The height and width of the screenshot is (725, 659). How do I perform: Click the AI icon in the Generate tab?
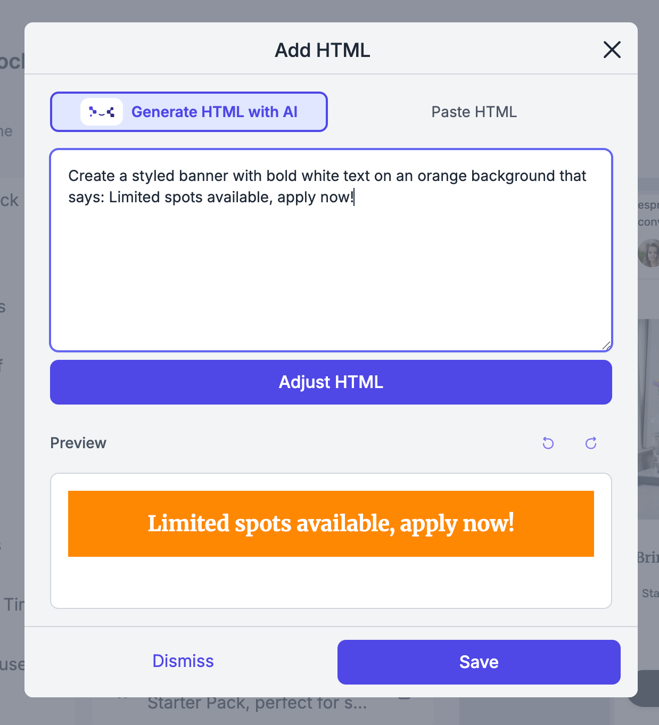102,112
